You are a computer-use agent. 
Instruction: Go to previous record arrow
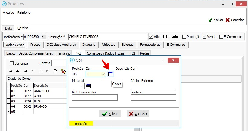[x=25, y=72]
